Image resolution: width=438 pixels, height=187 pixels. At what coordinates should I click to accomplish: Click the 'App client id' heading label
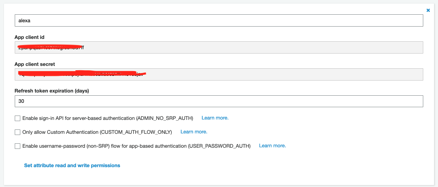pyautogui.click(x=29, y=37)
